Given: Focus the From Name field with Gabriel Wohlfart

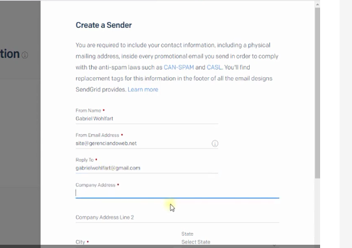Looking at the screenshot, I should point(147,119).
